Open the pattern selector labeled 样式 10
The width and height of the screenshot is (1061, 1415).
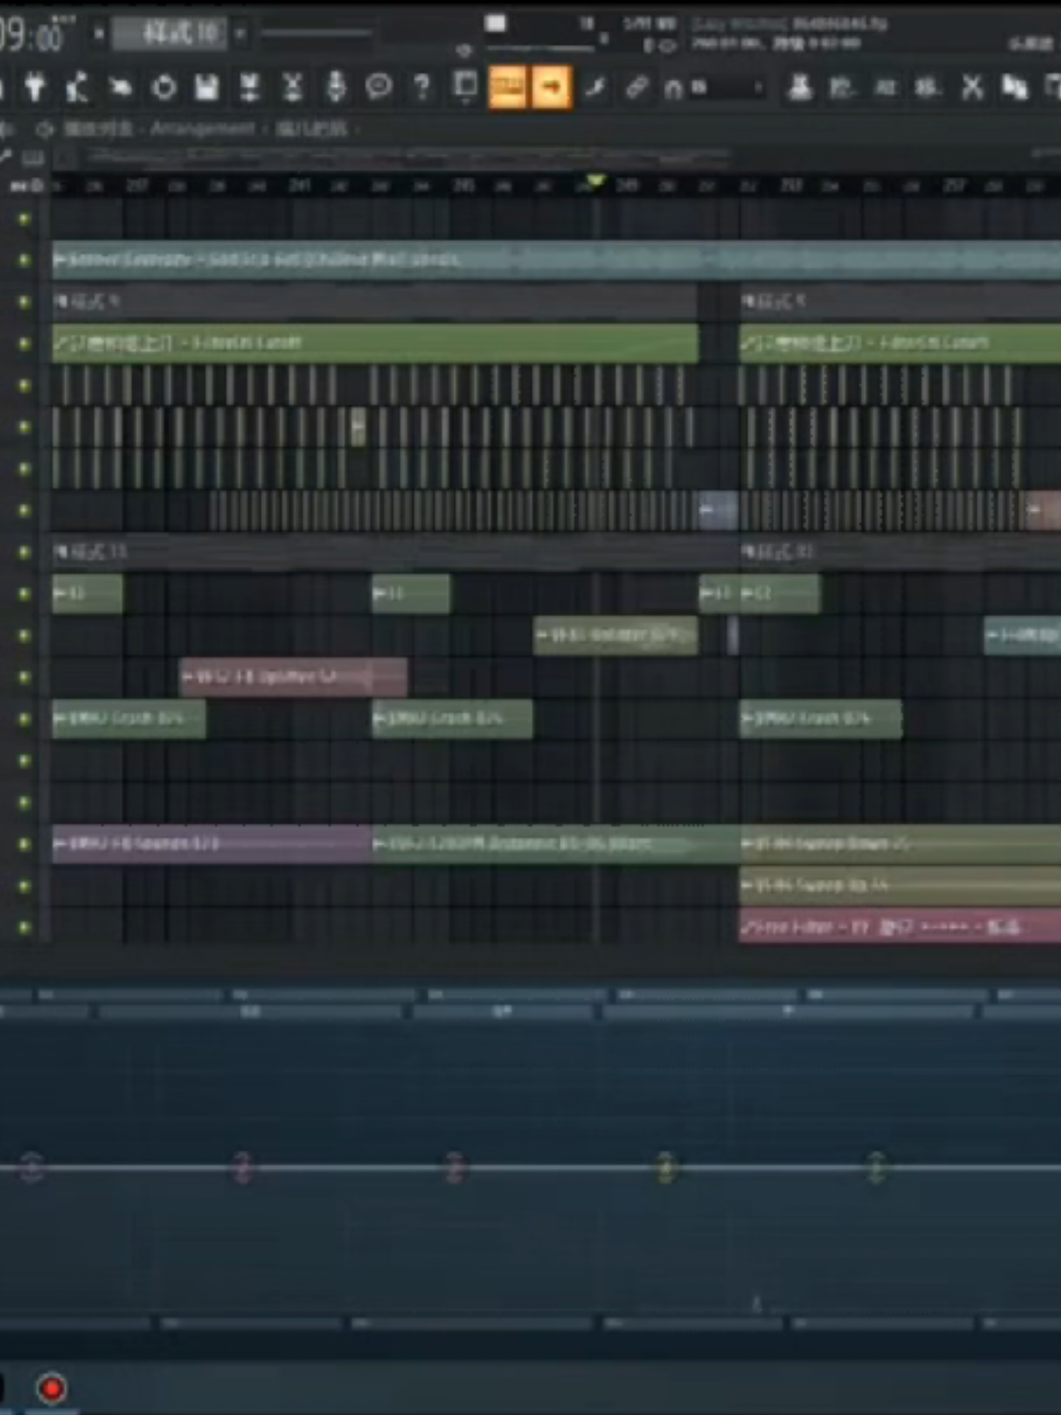click(x=172, y=34)
